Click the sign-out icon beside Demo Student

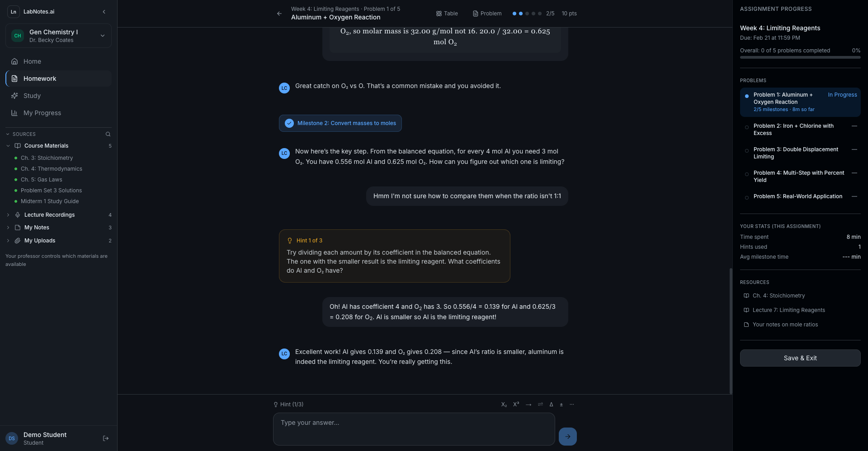coord(106,438)
